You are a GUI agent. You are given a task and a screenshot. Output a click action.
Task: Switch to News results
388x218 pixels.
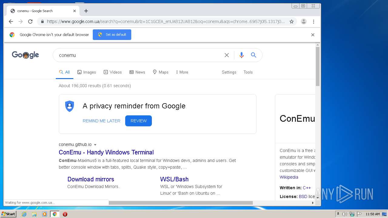point(137,72)
